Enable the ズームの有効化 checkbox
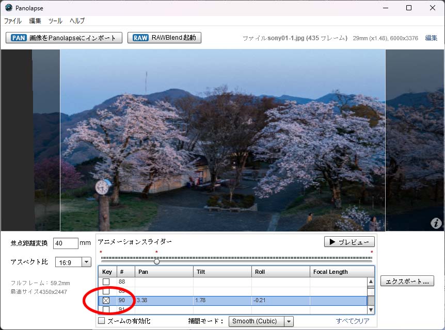Screen dimensions: 445x330 (x=102, y=321)
